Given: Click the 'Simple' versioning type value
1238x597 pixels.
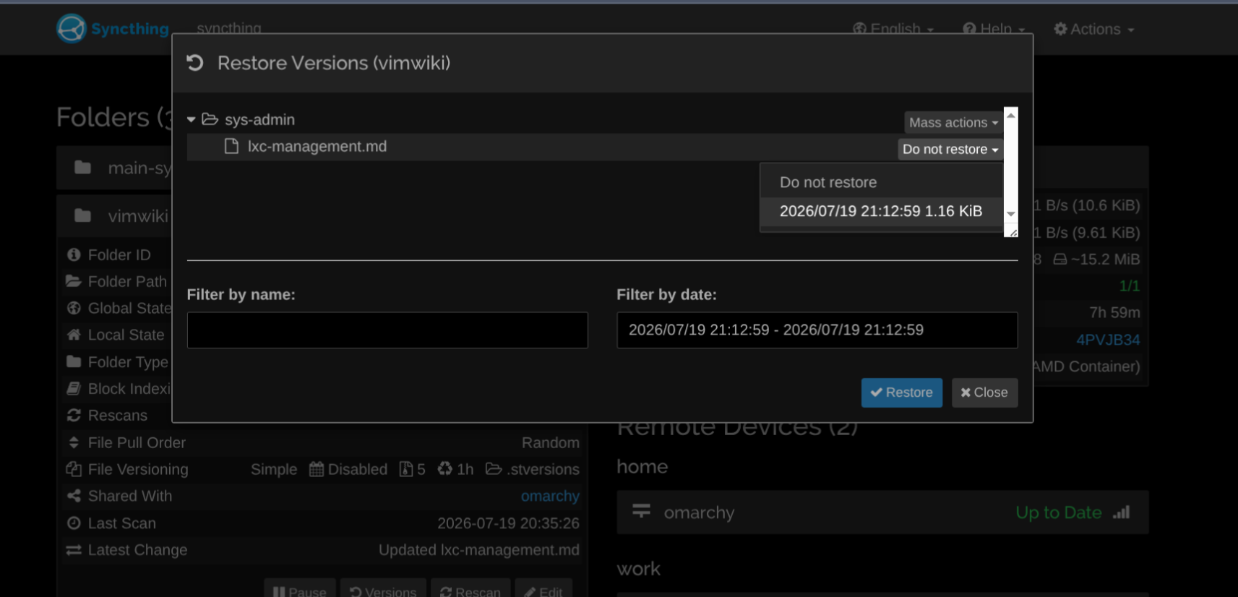Looking at the screenshot, I should coord(274,469).
